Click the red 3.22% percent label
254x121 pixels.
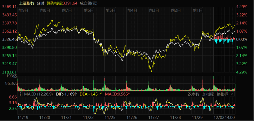click(x=242, y=15)
